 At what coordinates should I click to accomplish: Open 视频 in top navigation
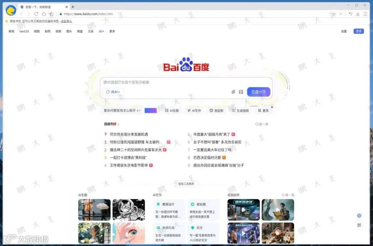click(58, 31)
